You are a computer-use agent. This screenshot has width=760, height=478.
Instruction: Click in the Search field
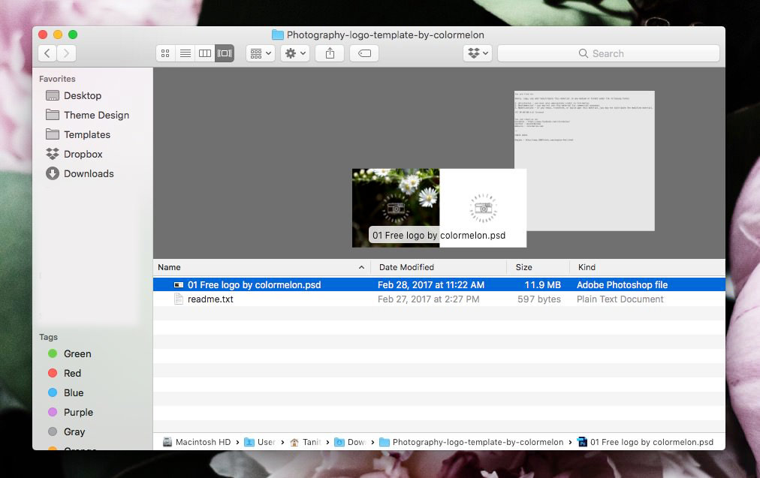[x=608, y=53]
